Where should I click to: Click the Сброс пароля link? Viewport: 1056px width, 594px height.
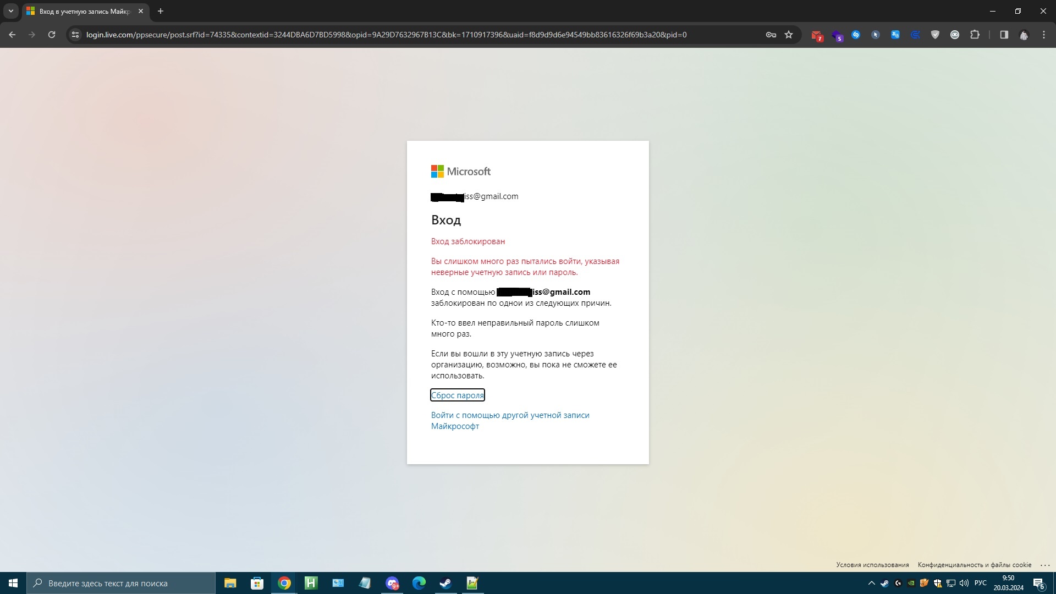pyautogui.click(x=457, y=395)
